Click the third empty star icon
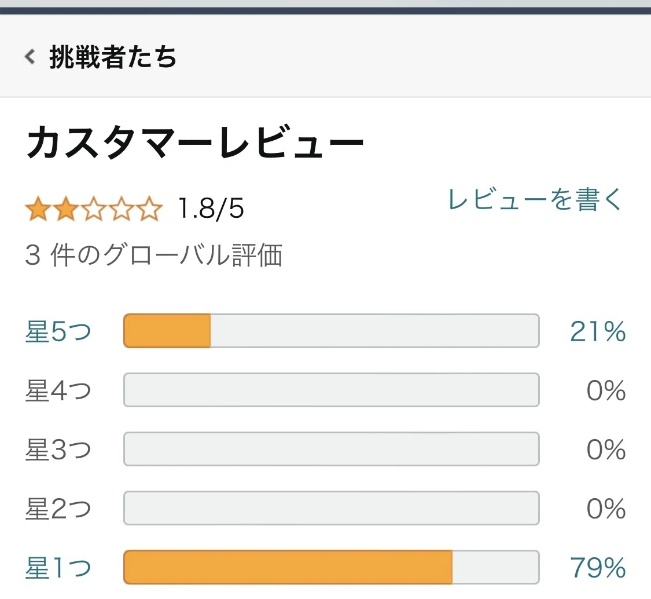The image size is (651, 599). click(x=94, y=209)
